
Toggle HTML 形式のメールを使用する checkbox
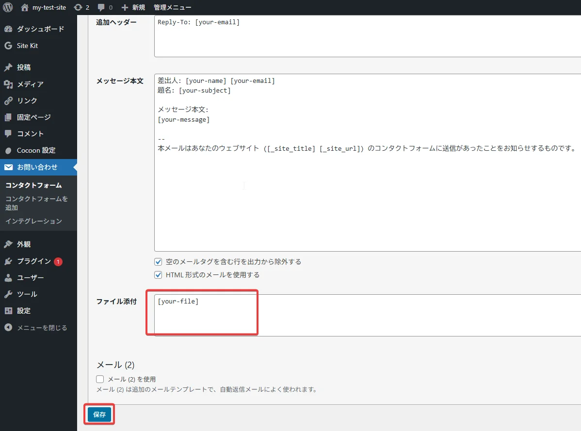coord(158,275)
